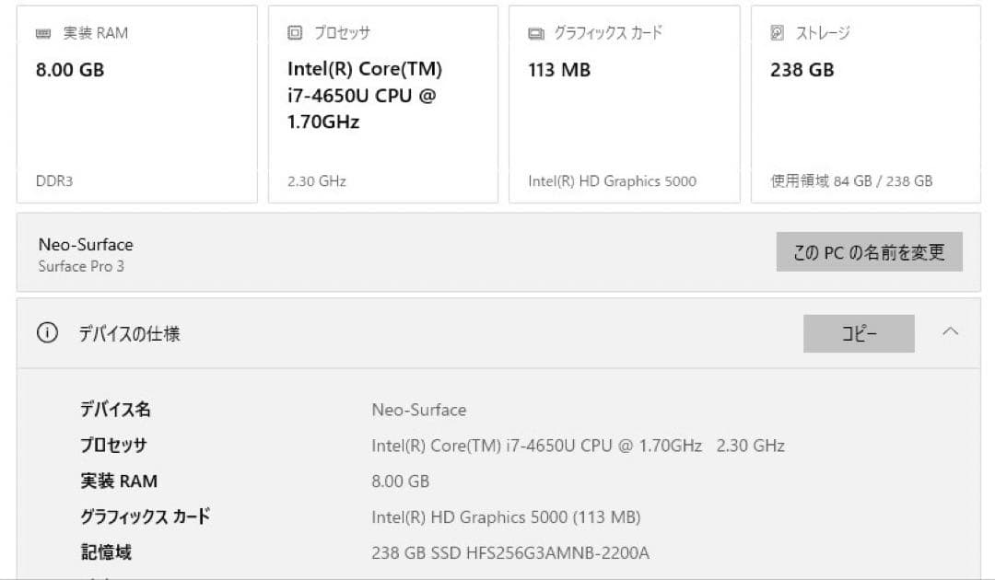Click the コピー button to copy specs

click(x=858, y=333)
